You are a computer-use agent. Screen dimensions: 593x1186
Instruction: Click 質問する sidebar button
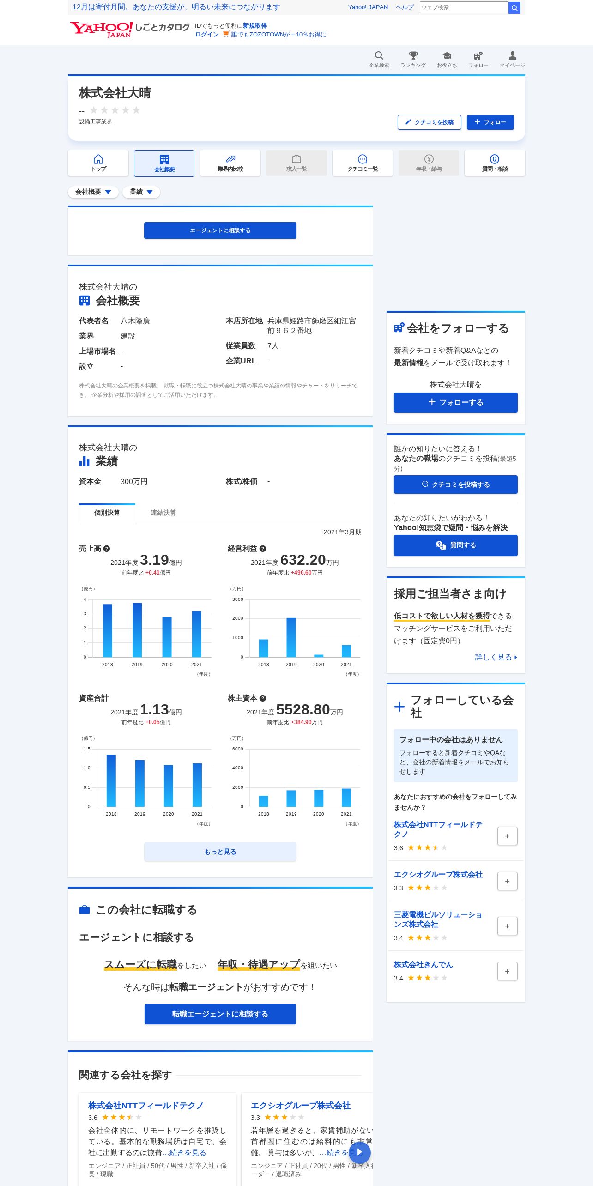(x=456, y=545)
